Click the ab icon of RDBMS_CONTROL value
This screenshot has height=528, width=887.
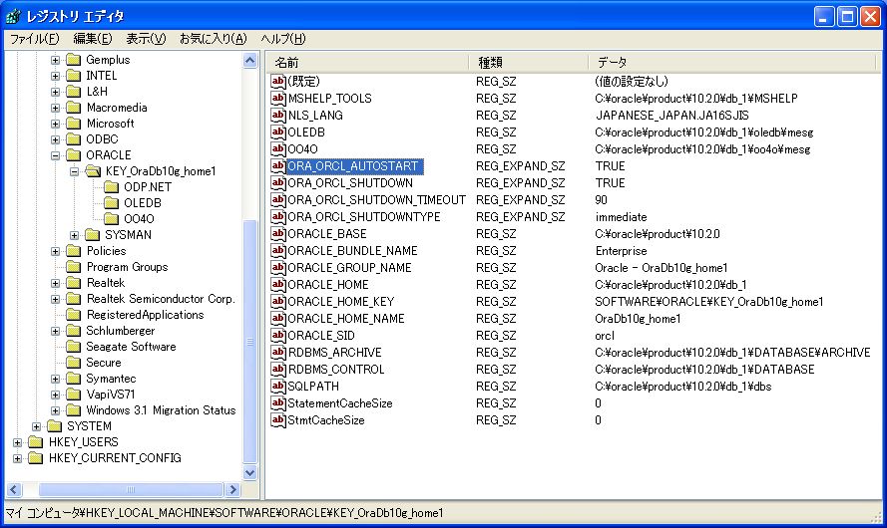277,370
